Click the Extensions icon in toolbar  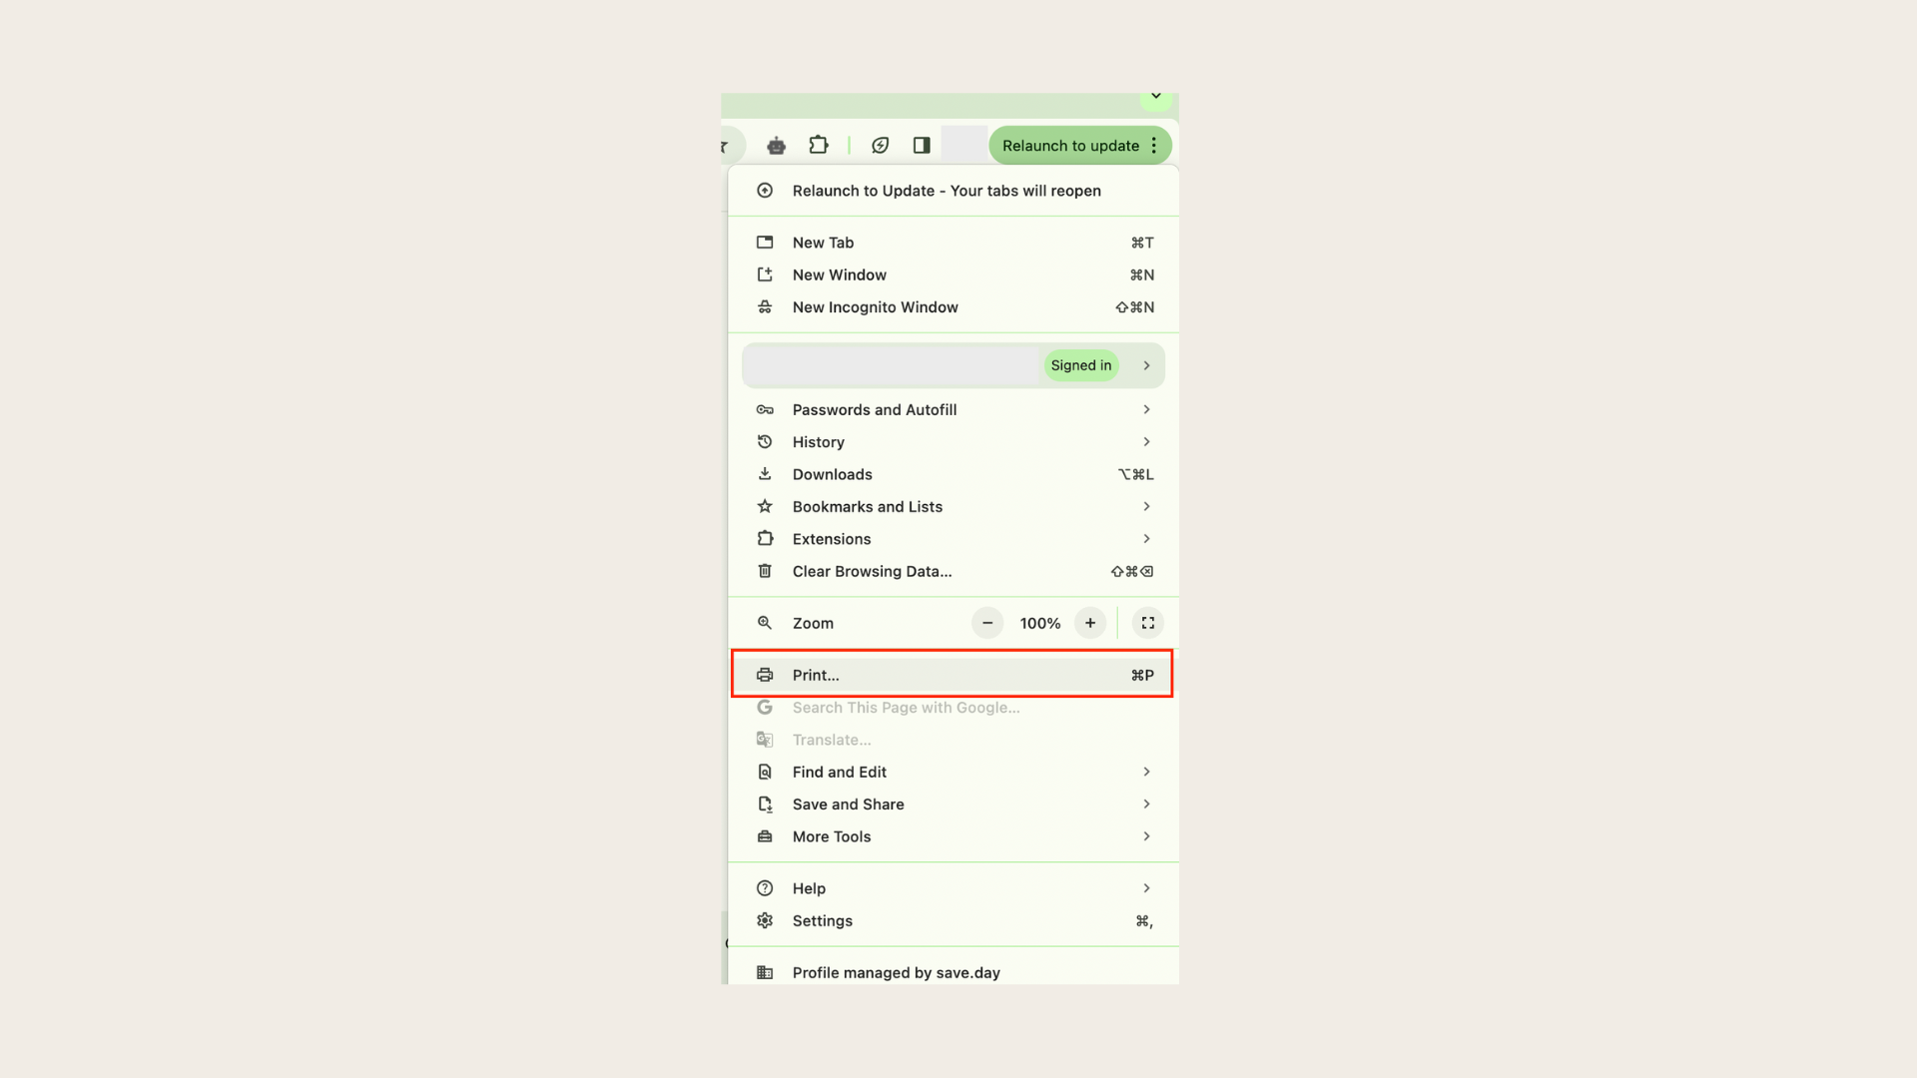(x=819, y=145)
